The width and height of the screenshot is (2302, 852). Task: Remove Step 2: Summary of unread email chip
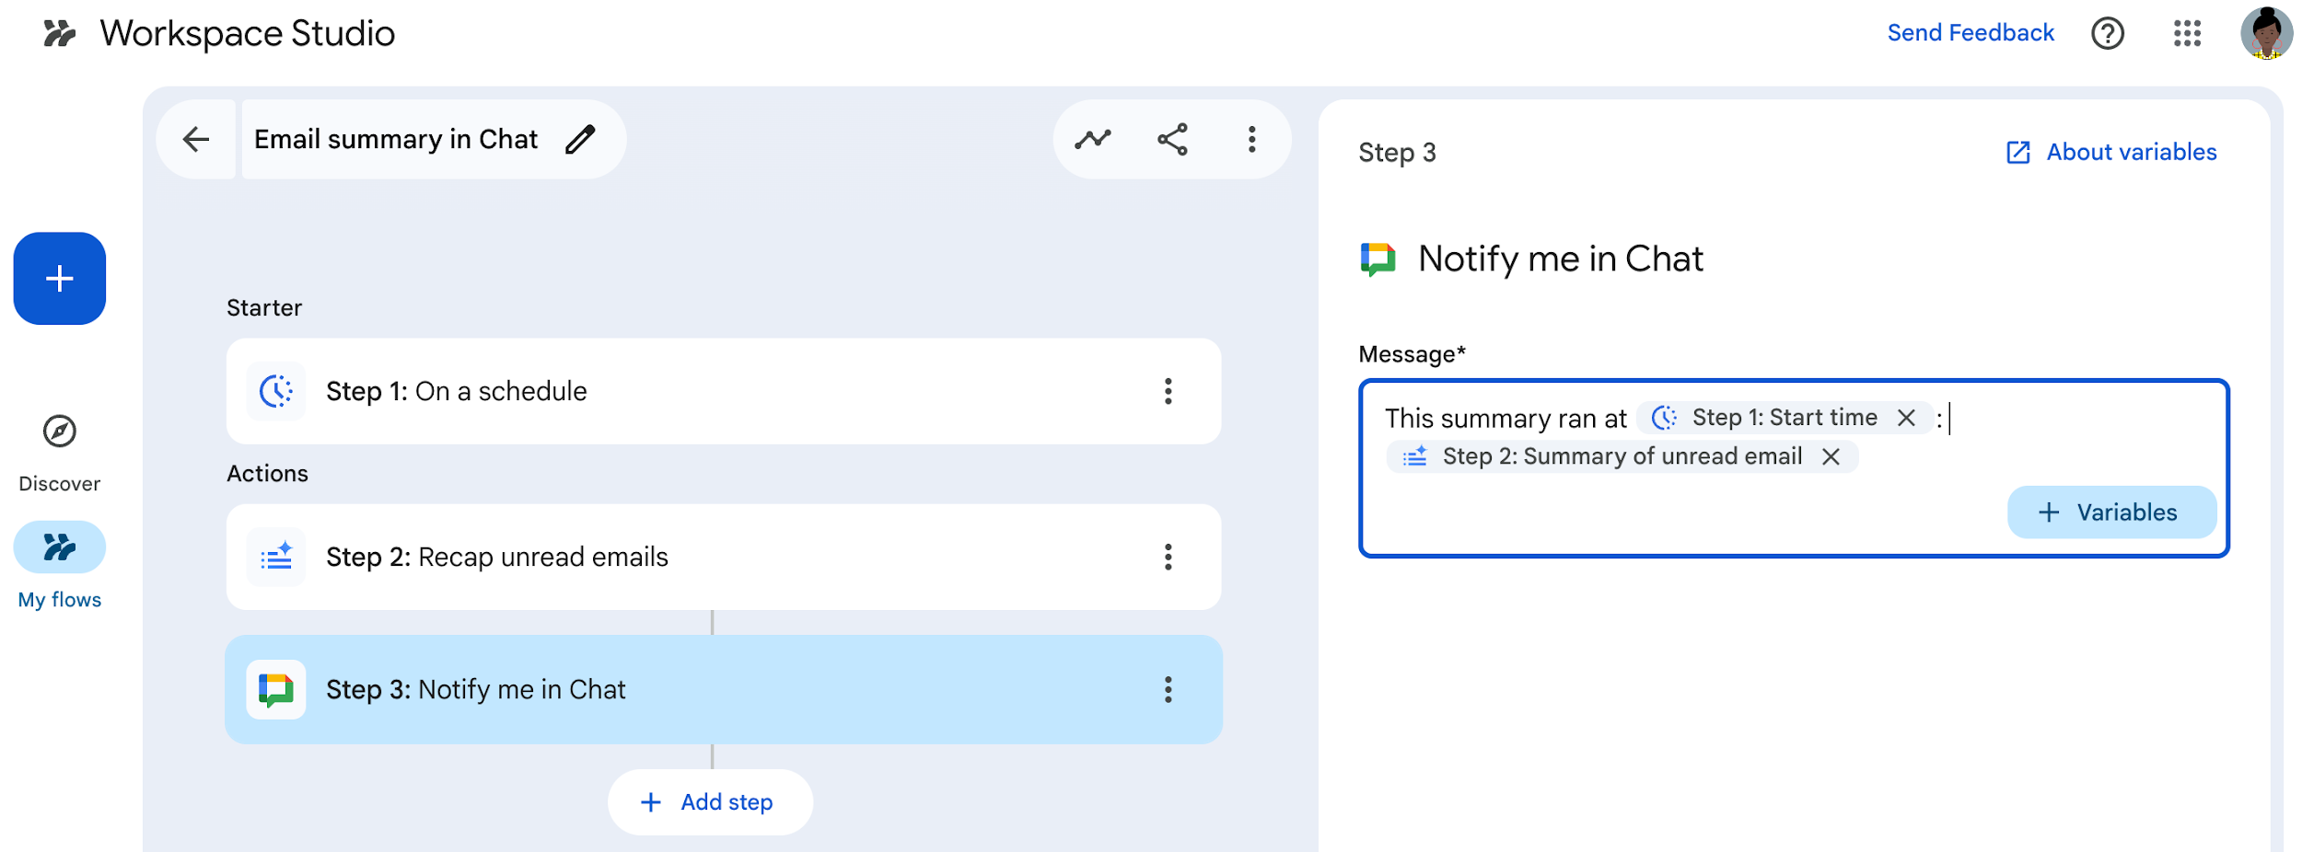tap(1831, 457)
